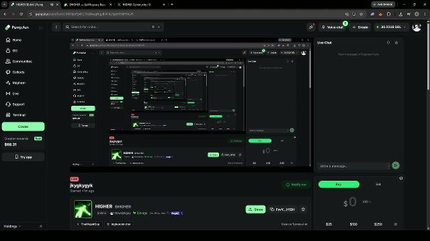Open Mayhem in the sidebar
Screen dimensions: 430x241
15,83
